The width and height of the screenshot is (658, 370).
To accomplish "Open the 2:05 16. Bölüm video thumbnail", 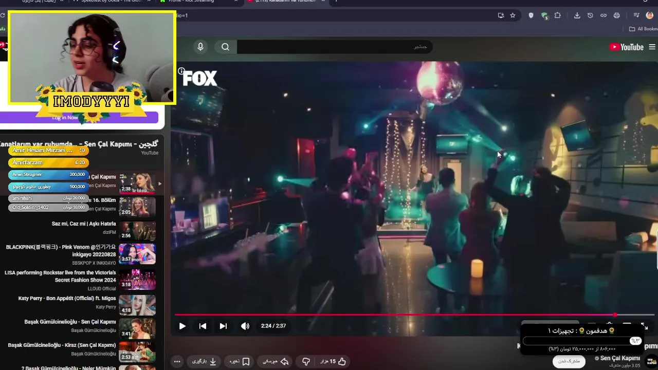I will pyautogui.click(x=137, y=207).
